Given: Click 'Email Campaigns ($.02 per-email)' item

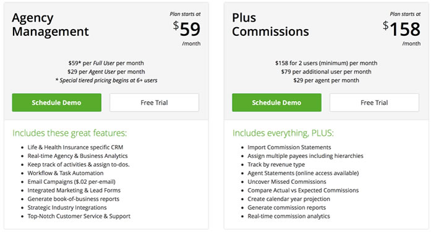Looking at the screenshot, I should (71, 182).
